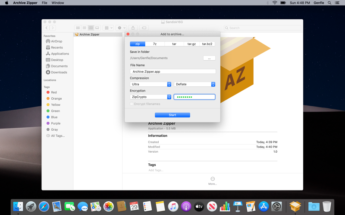Start archiving with the Start button

(172, 115)
